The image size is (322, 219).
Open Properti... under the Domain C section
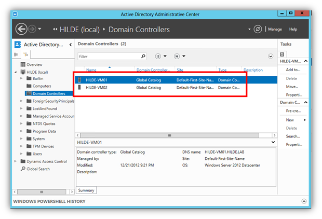click(x=294, y=144)
